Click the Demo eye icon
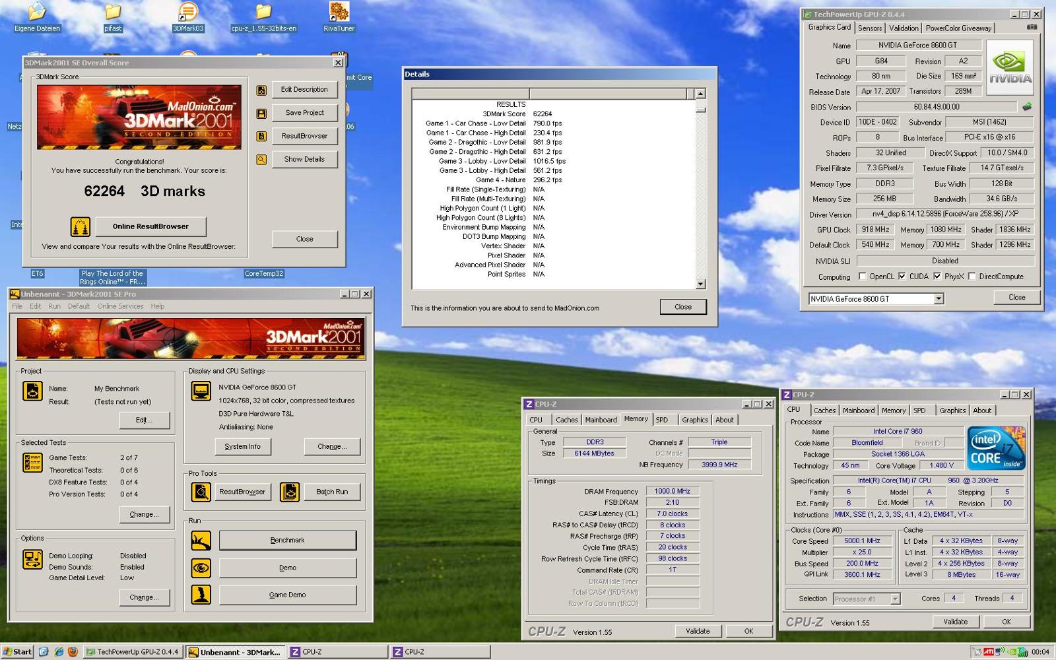The image size is (1056, 660). point(201,568)
